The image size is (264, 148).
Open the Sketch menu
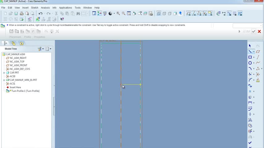click(x=35, y=8)
